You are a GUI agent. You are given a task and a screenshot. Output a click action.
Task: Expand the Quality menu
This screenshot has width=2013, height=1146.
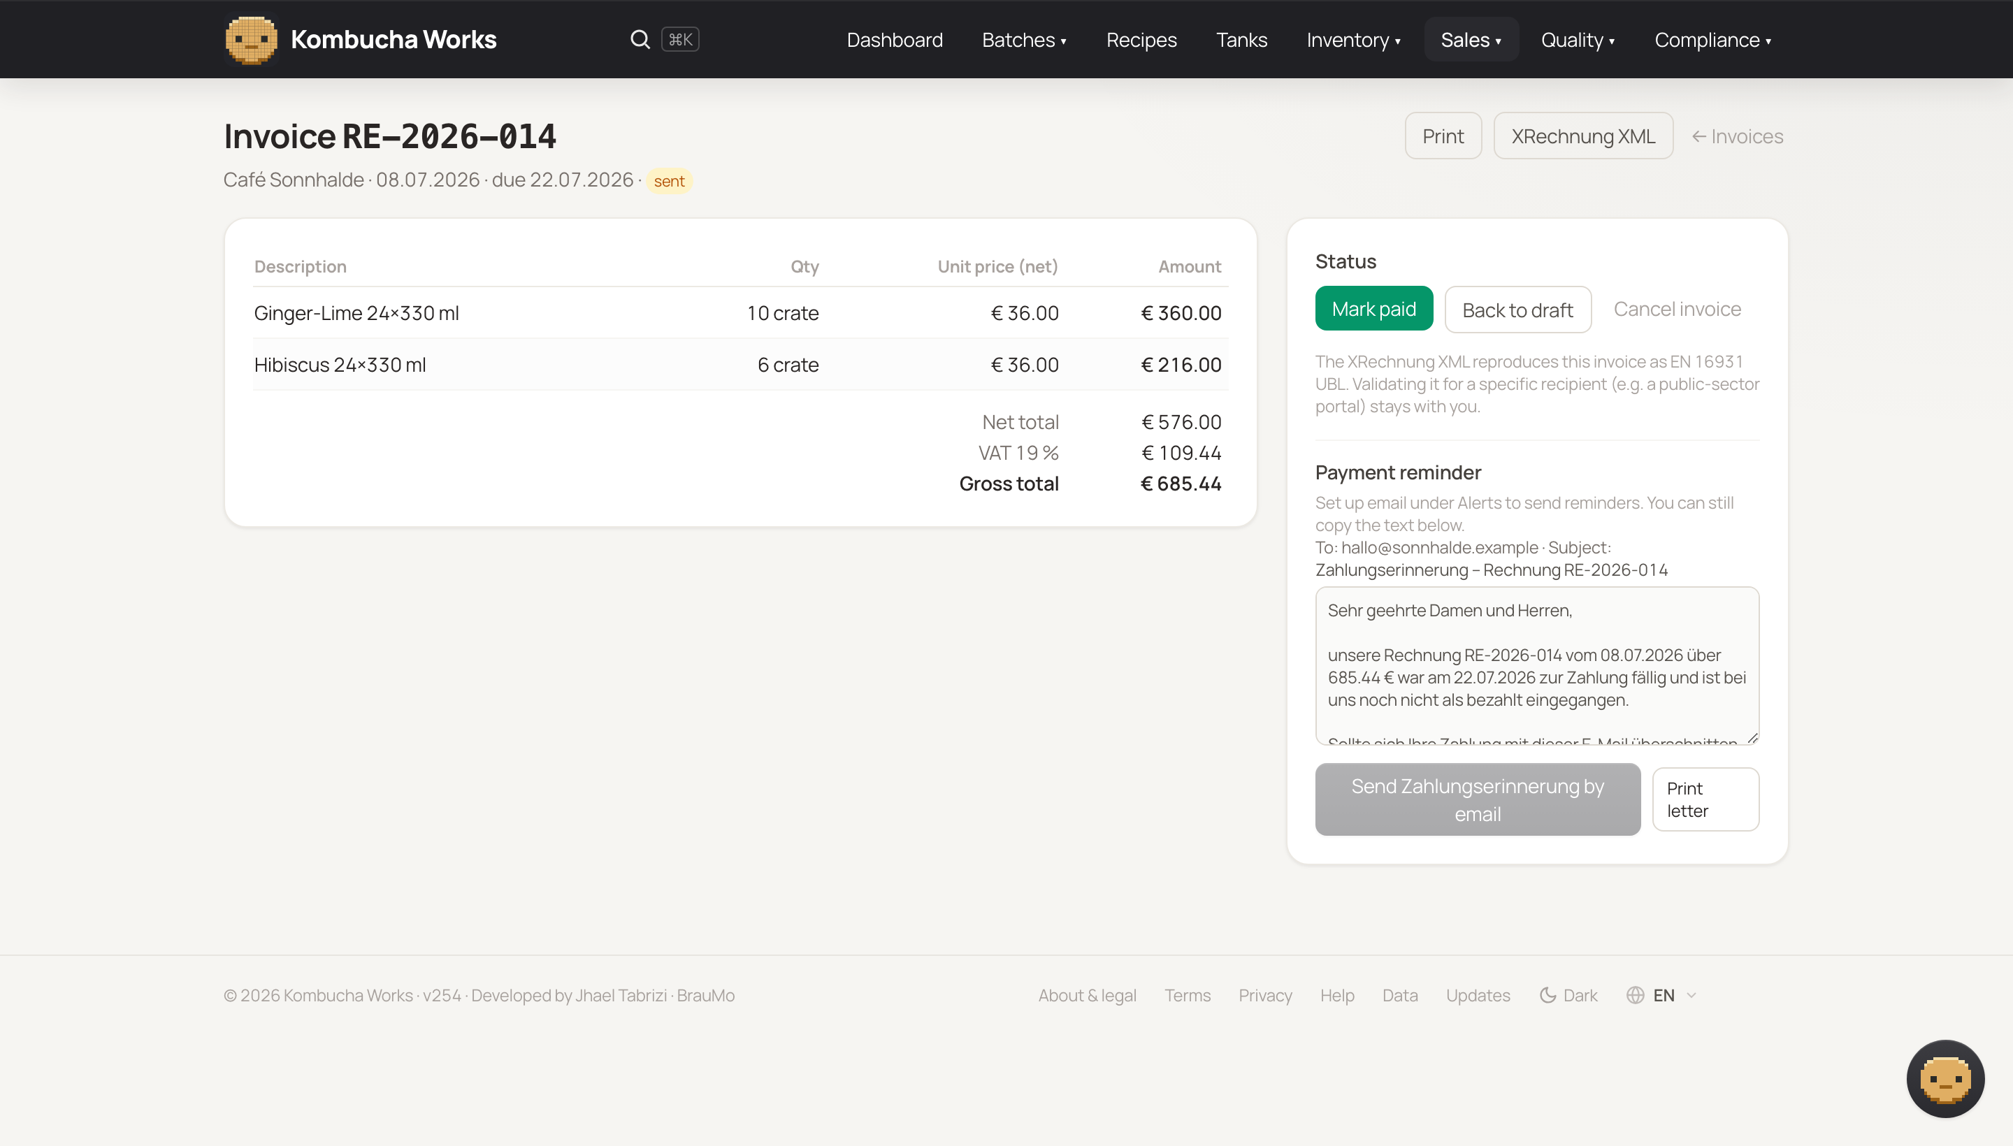[1578, 39]
